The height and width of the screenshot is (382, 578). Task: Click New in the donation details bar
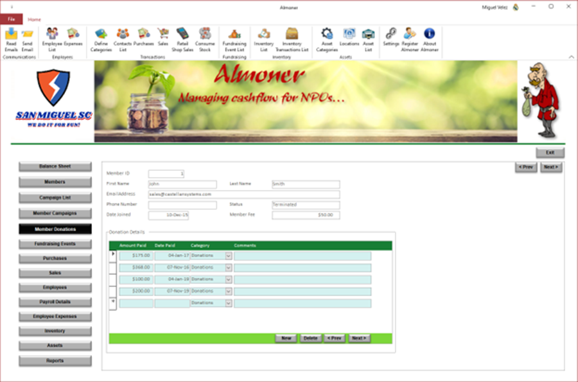286,338
